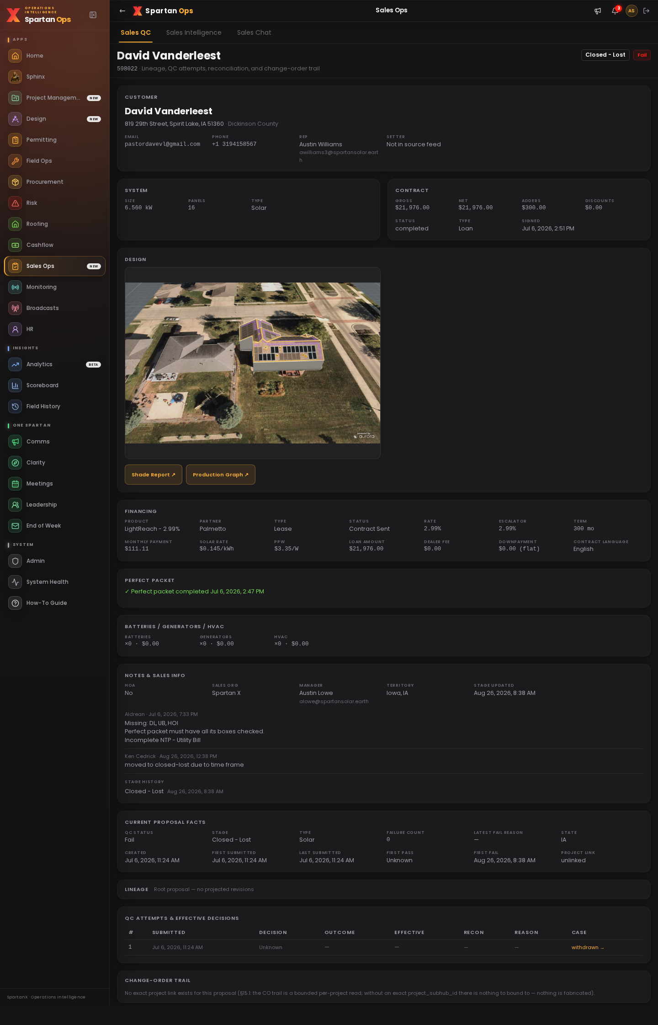Image resolution: width=658 pixels, height=1025 pixels.
Task: Open the AS user avatar
Action: coord(631,11)
